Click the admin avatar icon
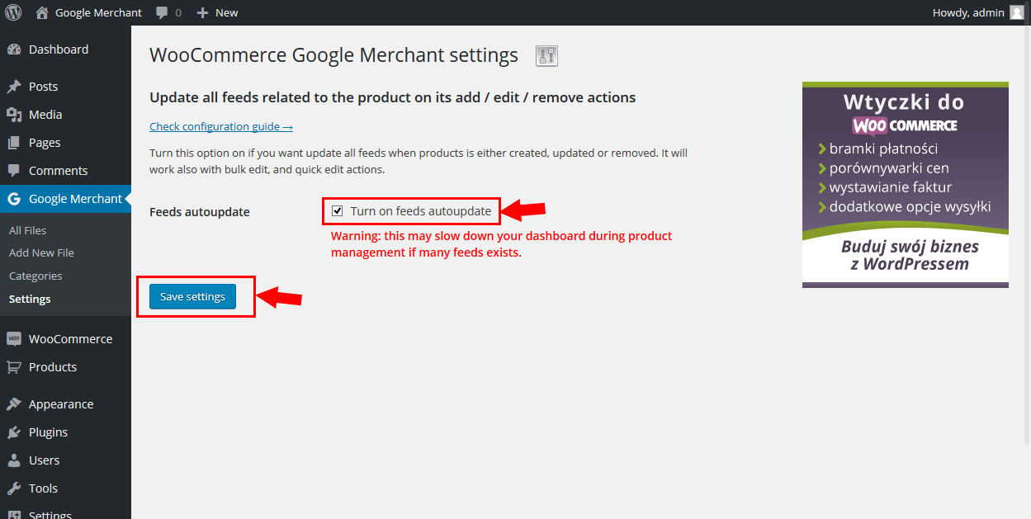The height and width of the screenshot is (519, 1031). pyautogui.click(x=1016, y=12)
